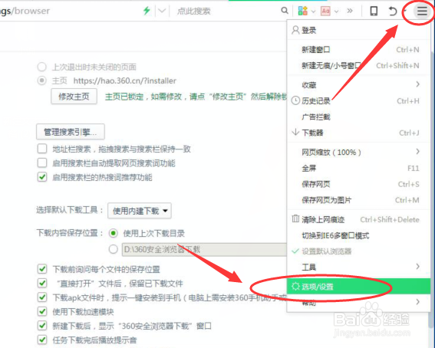Toggle 新建下载后显示下载窗口 checkbox
The image size is (435, 348).
click(42, 325)
